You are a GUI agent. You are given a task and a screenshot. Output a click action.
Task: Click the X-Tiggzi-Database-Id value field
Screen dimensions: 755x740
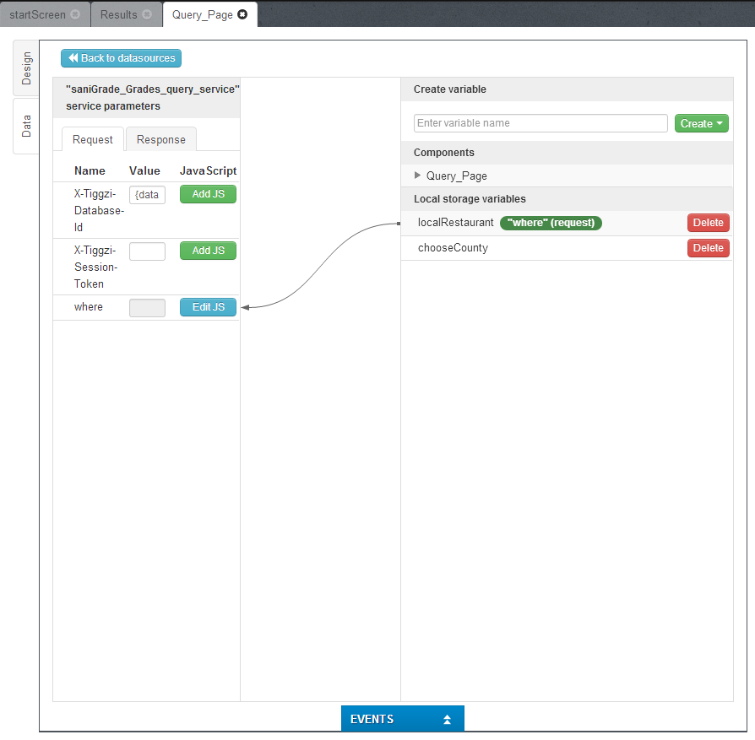pos(147,195)
